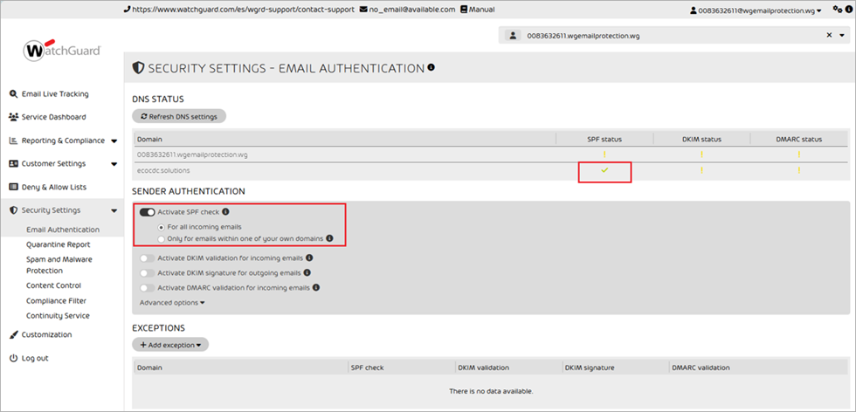Click the Deny & Allow Lists icon
856x412 pixels.
(14, 187)
